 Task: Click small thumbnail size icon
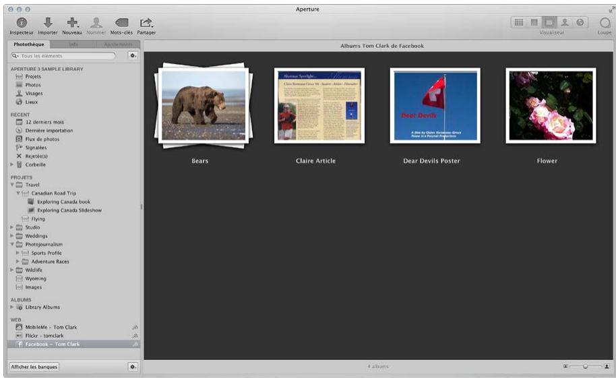(565, 366)
